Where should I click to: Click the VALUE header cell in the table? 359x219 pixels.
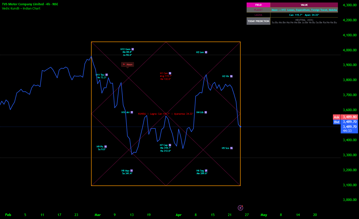(304, 5)
